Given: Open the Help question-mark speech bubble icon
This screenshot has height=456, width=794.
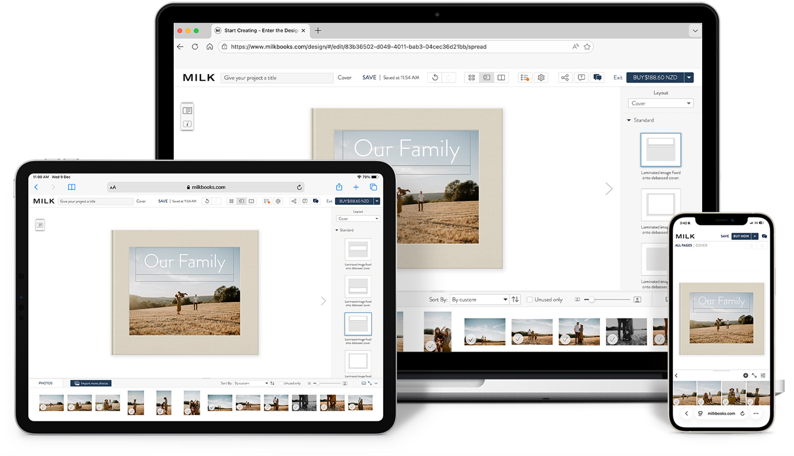Looking at the screenshot, I should coord(581,77).
